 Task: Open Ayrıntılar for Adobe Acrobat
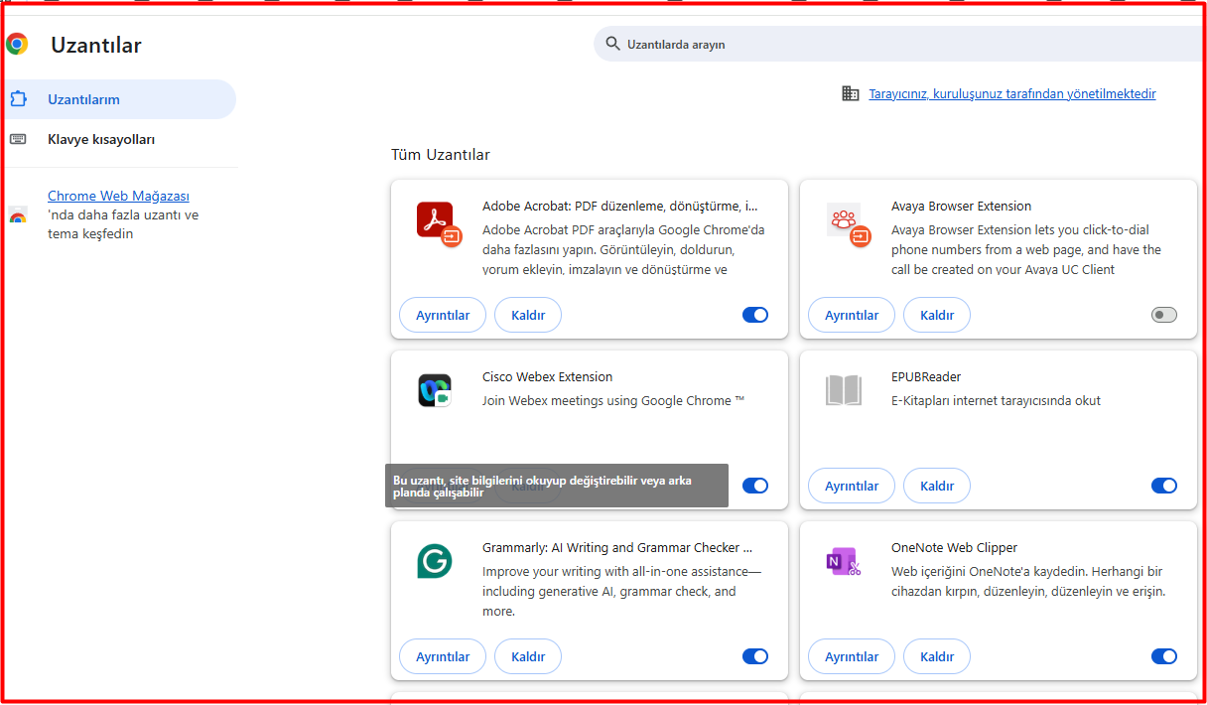[443, 315]
